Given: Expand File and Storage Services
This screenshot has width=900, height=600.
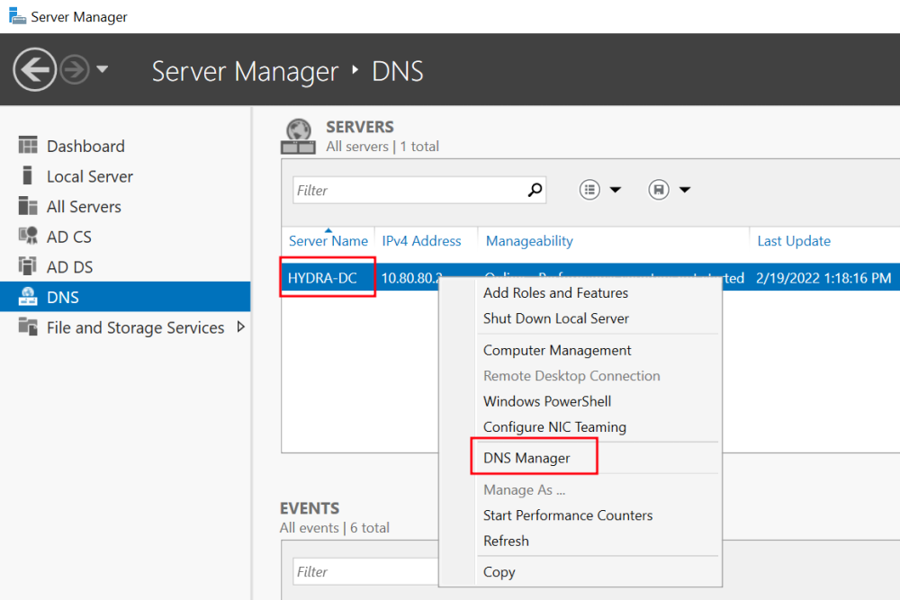Looking at the screenshot, I should click(x=240, y=327).
